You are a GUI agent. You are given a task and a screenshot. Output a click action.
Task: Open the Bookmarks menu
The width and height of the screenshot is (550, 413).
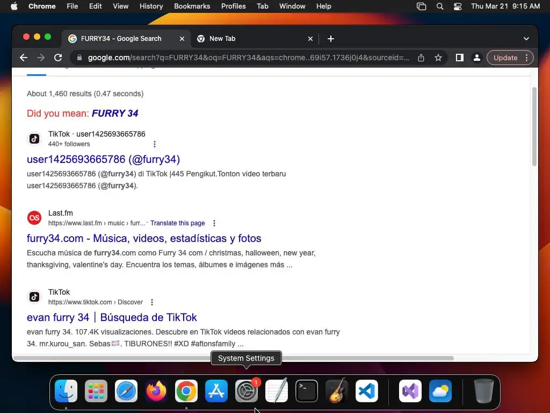click(192, 6)
